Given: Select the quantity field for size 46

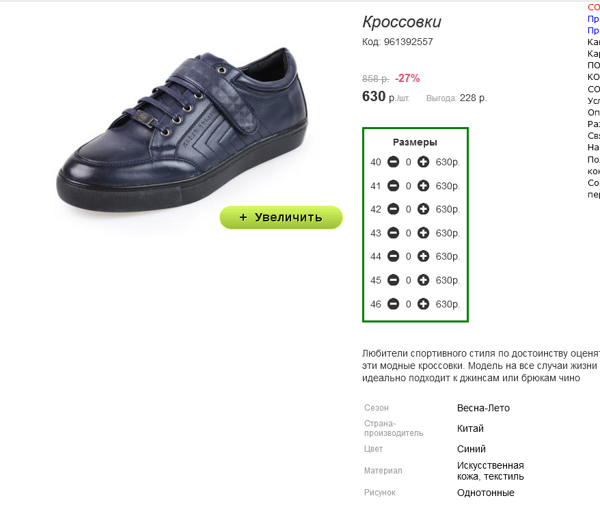Looking at the screenshot, I should pyautogui.click(x=408, y=304).
